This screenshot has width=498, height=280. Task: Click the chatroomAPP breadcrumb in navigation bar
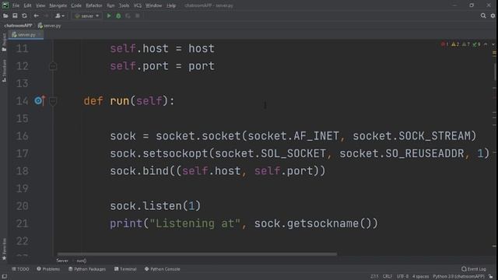pos(19,26)
